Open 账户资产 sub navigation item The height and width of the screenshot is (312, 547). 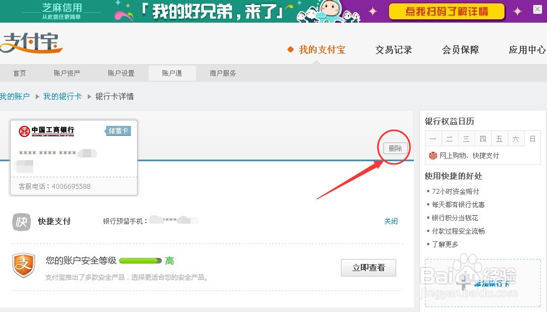click(x=67, y=73)
